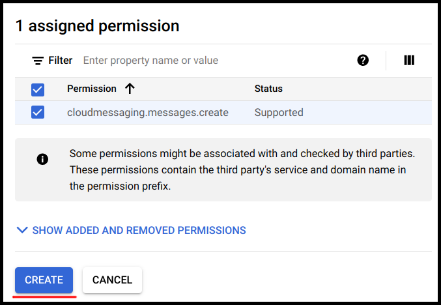Click the sort arrow beside Permission

coord(130,89)
